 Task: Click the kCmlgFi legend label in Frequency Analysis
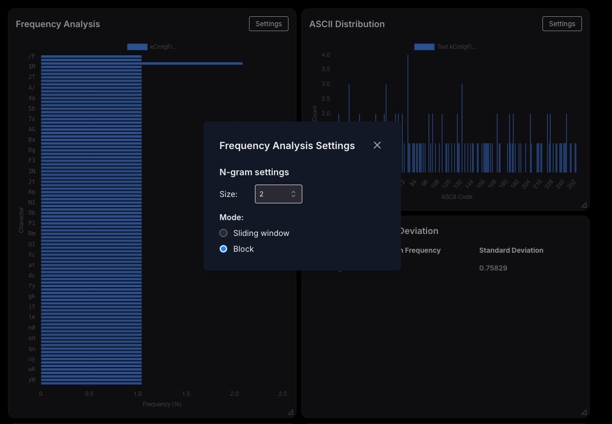[x=163, y=47]
